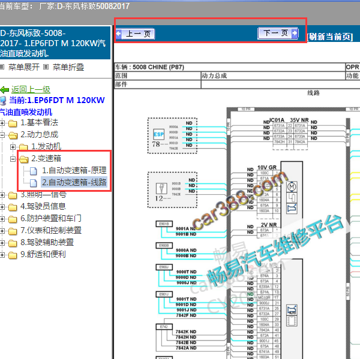Viewport: 360px width, 359px height.
Task: Click the current model header 当前:1.EP6FDT M 120KW
Action: 57,100
